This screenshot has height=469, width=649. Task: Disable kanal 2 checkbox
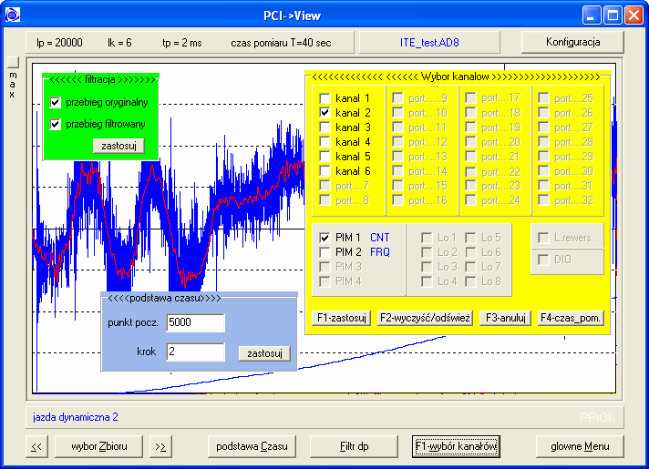(324, 113)
